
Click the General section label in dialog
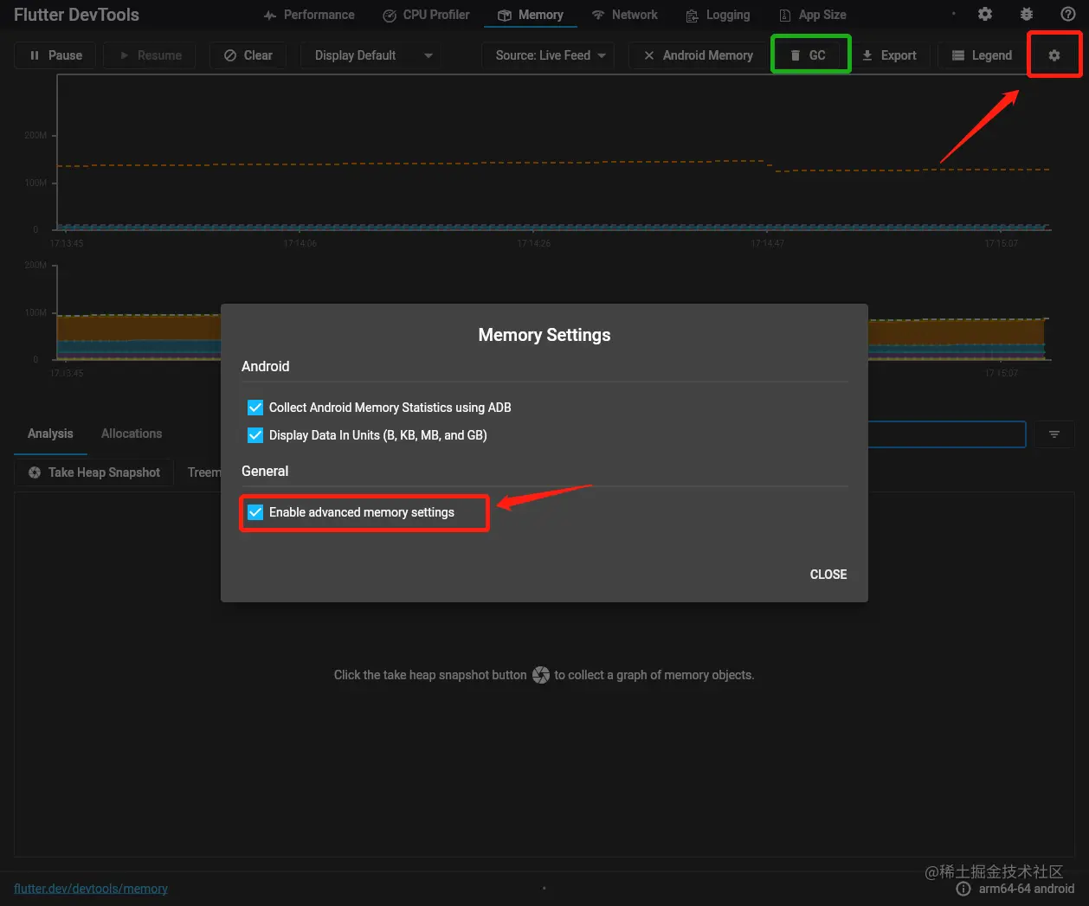pos(265,471)
